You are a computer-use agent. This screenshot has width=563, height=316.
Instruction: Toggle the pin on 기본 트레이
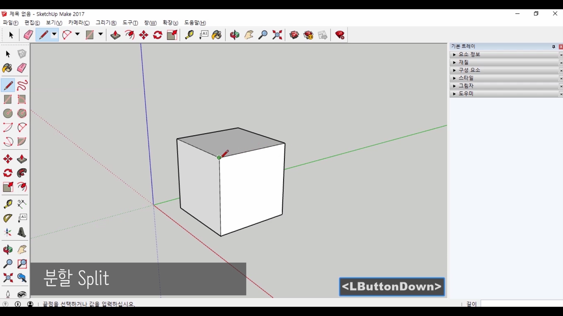click(554, 47)
